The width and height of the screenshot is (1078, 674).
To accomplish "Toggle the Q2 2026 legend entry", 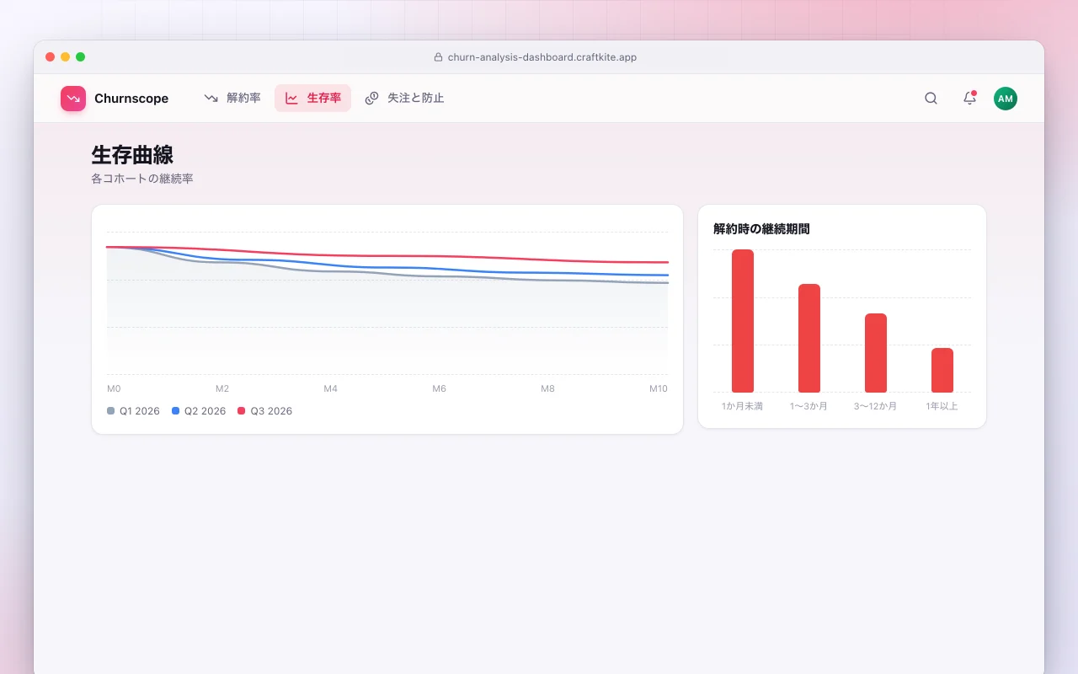I will coord(199,411).
